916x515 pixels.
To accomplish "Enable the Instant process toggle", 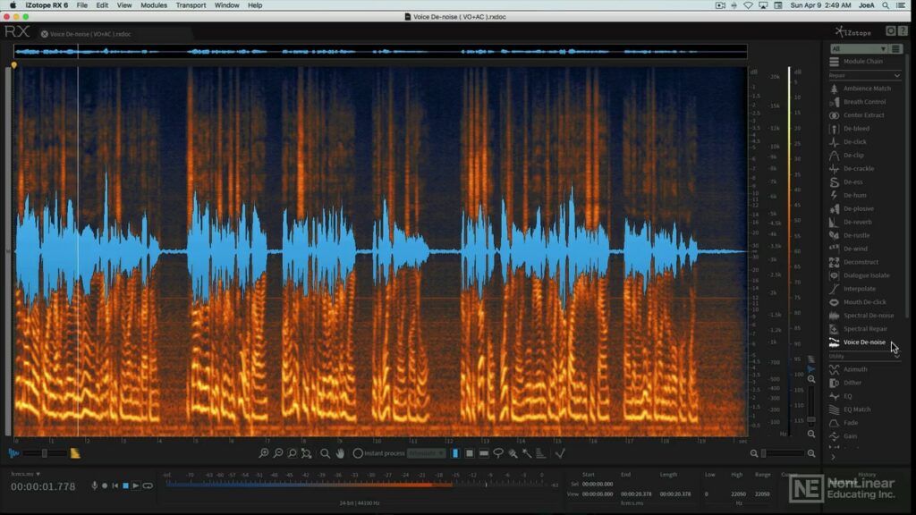I will pyautogui.click(x=358, y=453).
